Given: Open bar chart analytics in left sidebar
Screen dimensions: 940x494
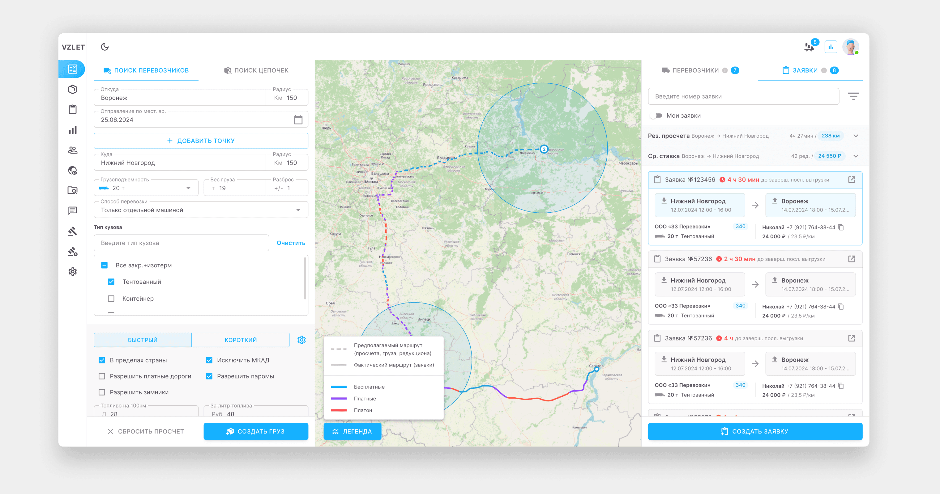Looking at the screenshot, I should tap(73, 130).
